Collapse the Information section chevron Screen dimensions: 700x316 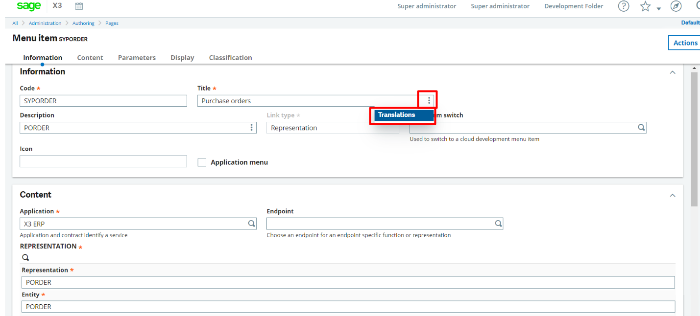pos(673,71)
